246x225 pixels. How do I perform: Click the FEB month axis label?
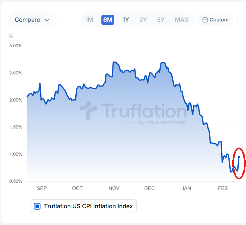[x=223, y=188]
